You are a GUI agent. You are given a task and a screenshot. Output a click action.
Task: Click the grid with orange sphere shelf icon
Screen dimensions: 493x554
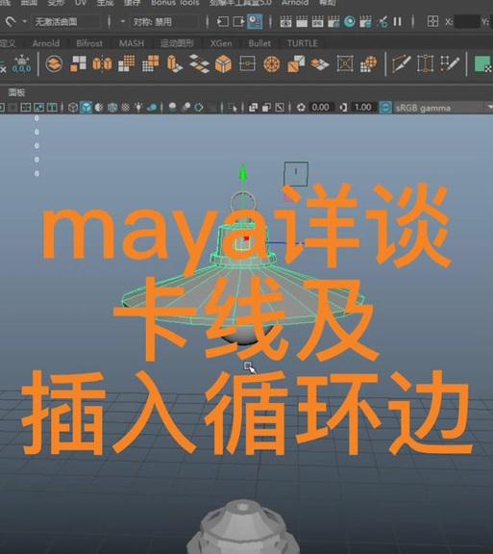tap(369, 63)
